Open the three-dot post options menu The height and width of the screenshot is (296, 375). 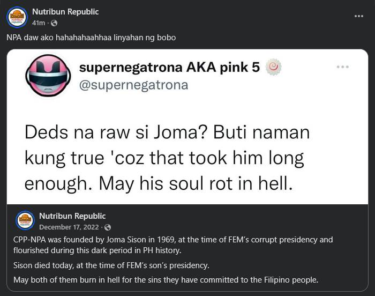pyautogui.click(x=359, y=17)
